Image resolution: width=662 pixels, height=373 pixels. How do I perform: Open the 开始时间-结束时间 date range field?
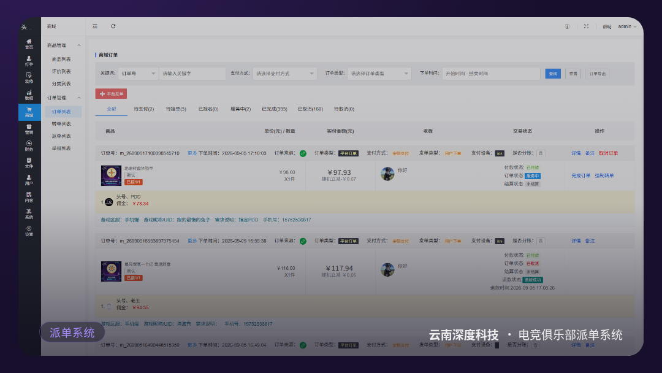491,74
